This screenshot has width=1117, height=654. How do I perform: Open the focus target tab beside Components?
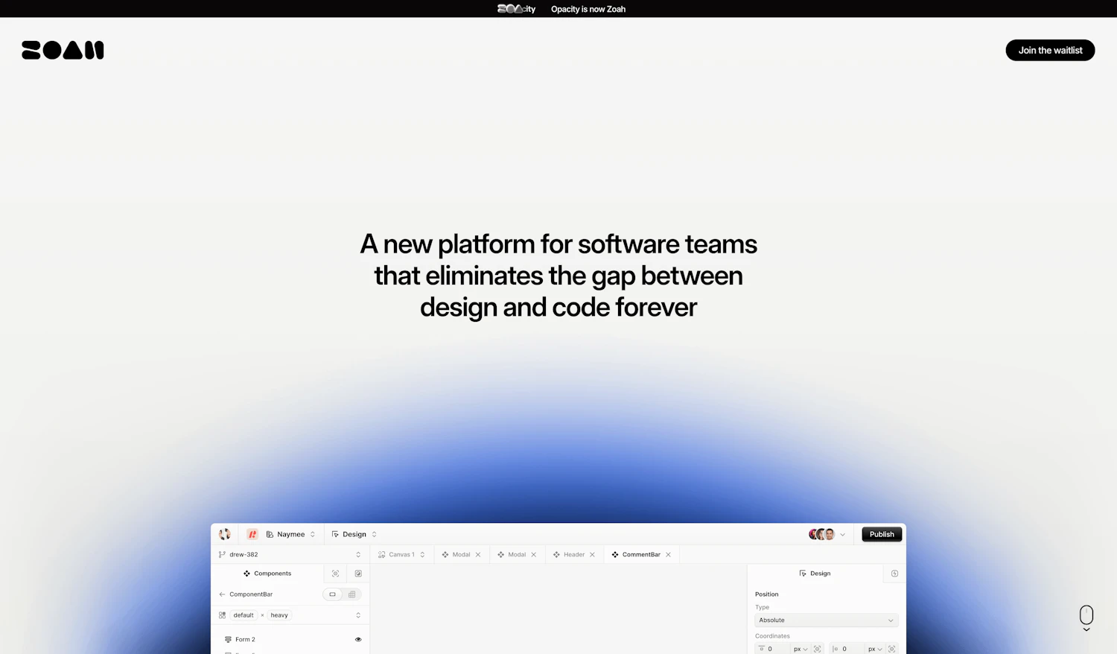tap(335, 574)
